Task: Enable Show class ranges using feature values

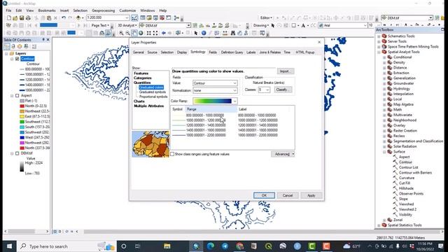Action: click(172, 154)
